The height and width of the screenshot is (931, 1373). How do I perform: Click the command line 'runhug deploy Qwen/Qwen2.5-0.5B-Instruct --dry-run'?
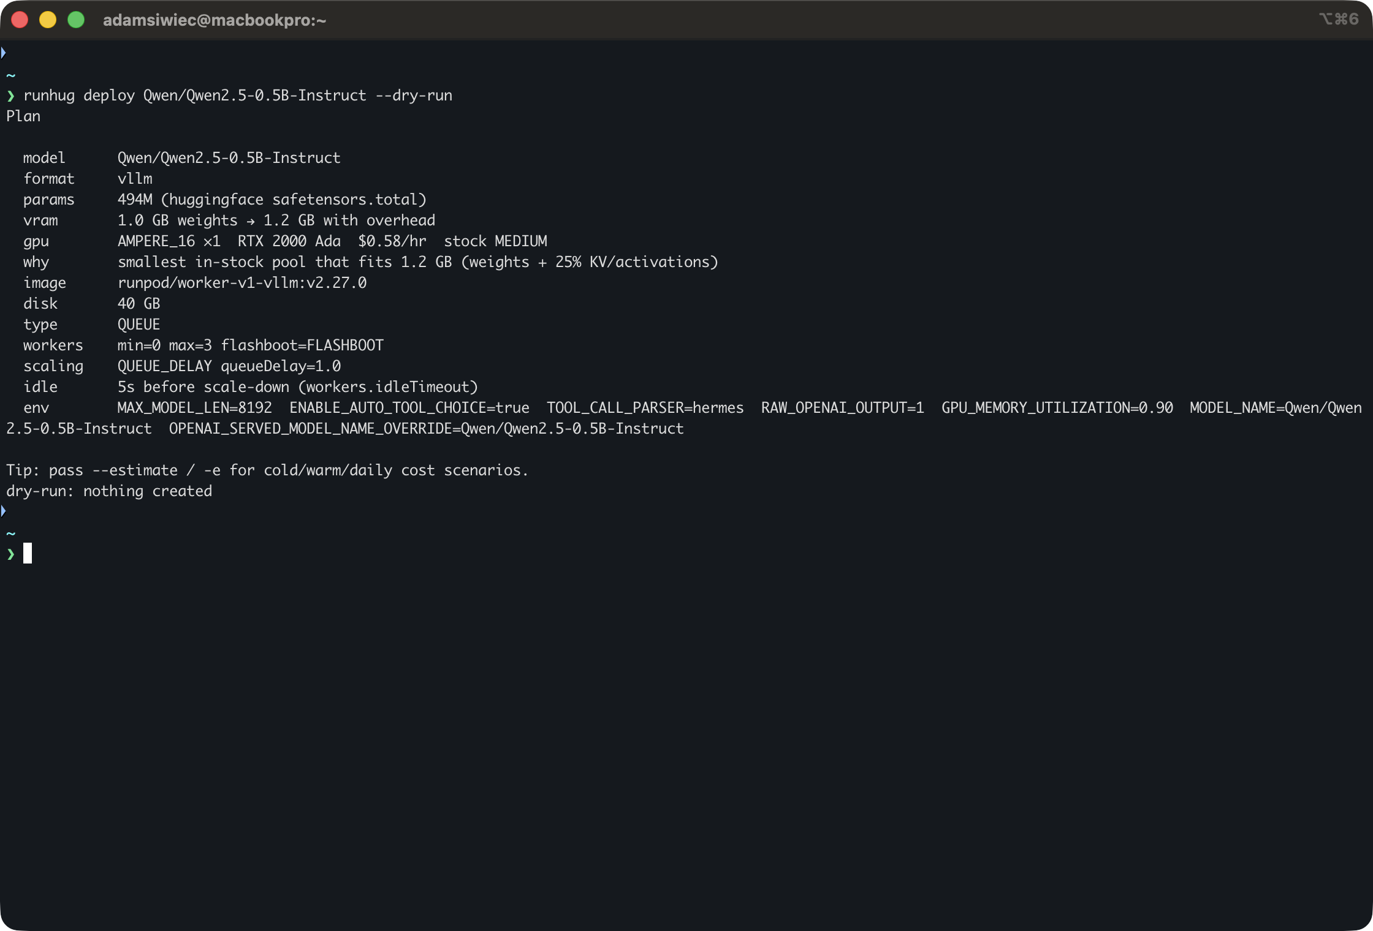(x=238, y=96)
